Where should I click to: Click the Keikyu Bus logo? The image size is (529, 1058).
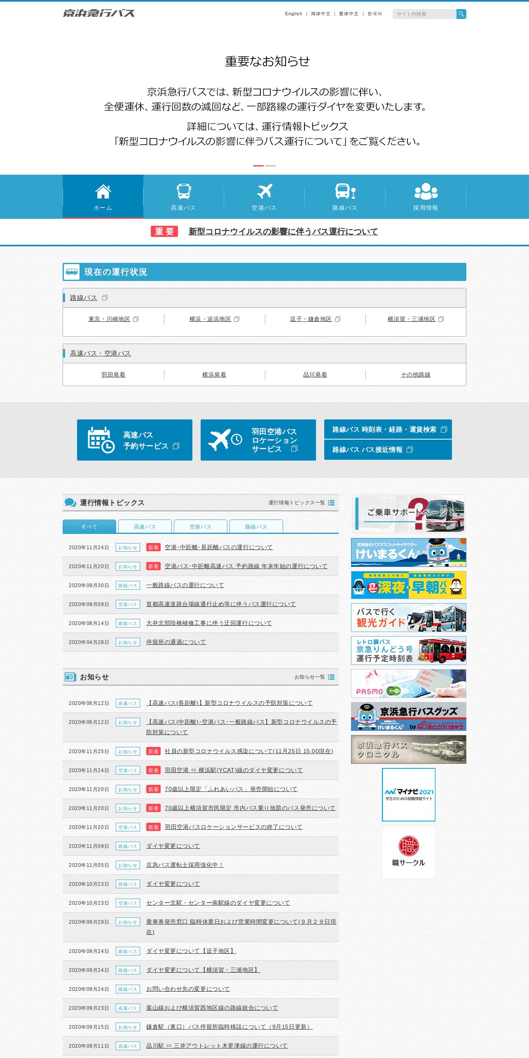coord(99,13)
